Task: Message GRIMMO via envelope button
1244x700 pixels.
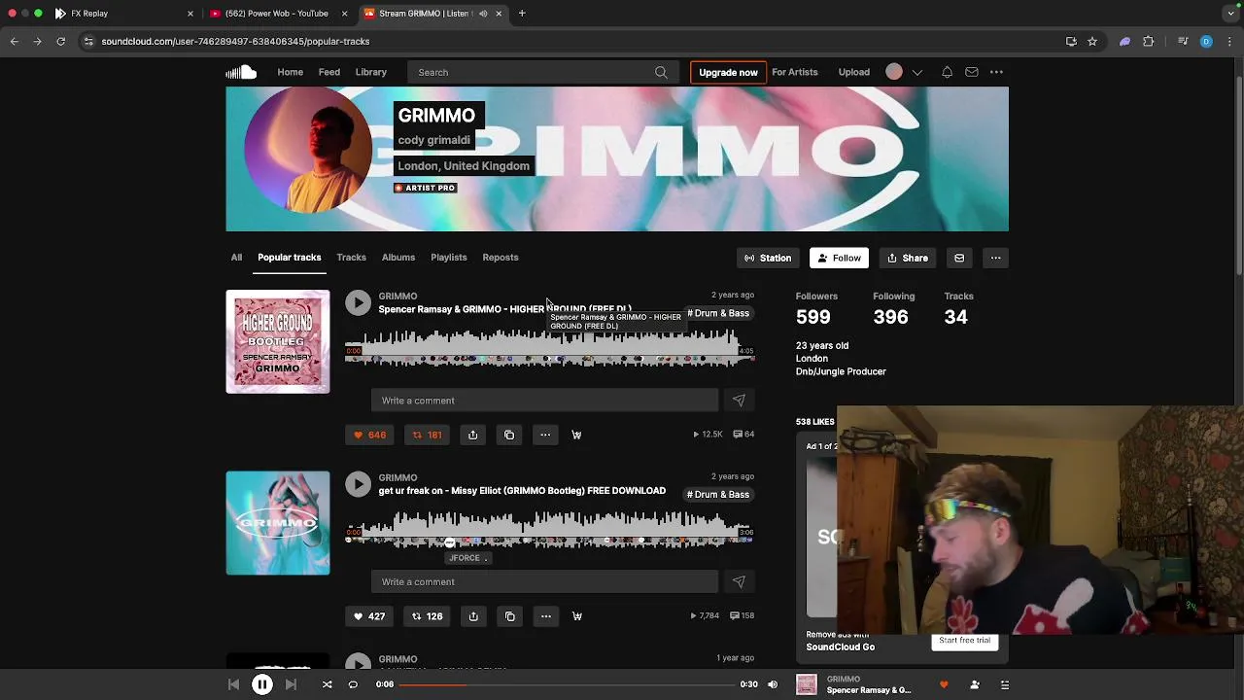Action: [x=959, y=258]
